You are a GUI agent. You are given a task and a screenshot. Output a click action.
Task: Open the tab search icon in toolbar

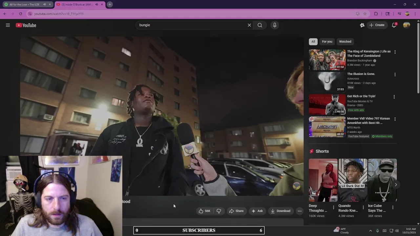(388, 14)
